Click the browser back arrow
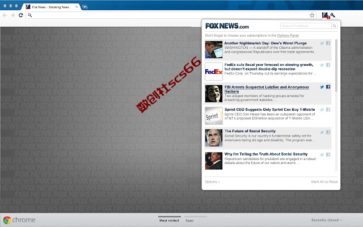 coord(5,15)
